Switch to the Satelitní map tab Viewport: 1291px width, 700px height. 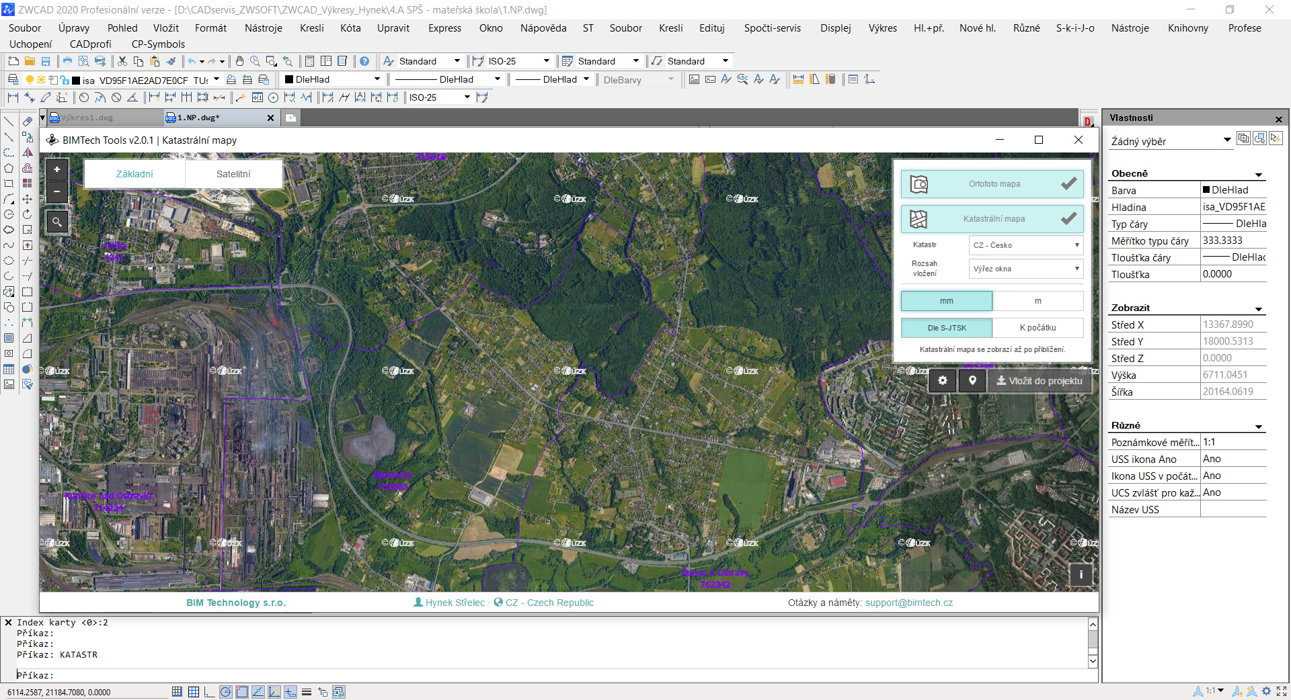tap(233, 174)
